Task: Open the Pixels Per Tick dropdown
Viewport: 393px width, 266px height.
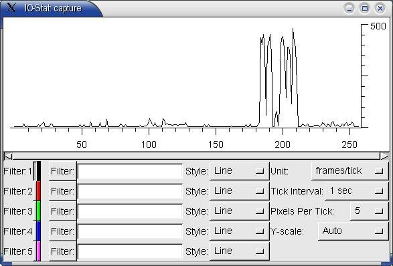Action: [369, 211]
